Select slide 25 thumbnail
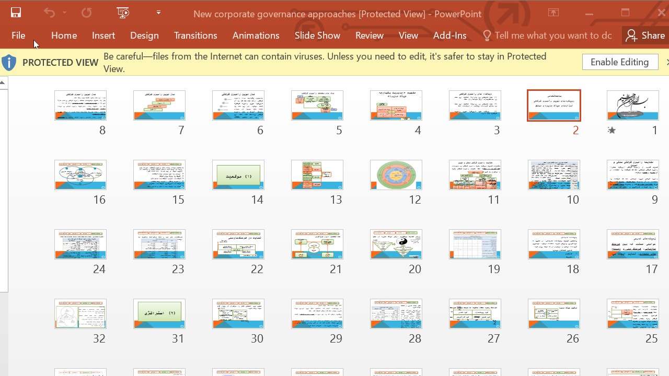The width and height of the screenshot is (669, 376). (633, 314)
